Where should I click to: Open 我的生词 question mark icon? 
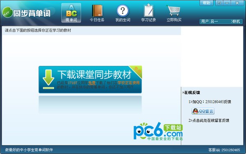click(x=123, y=11)
